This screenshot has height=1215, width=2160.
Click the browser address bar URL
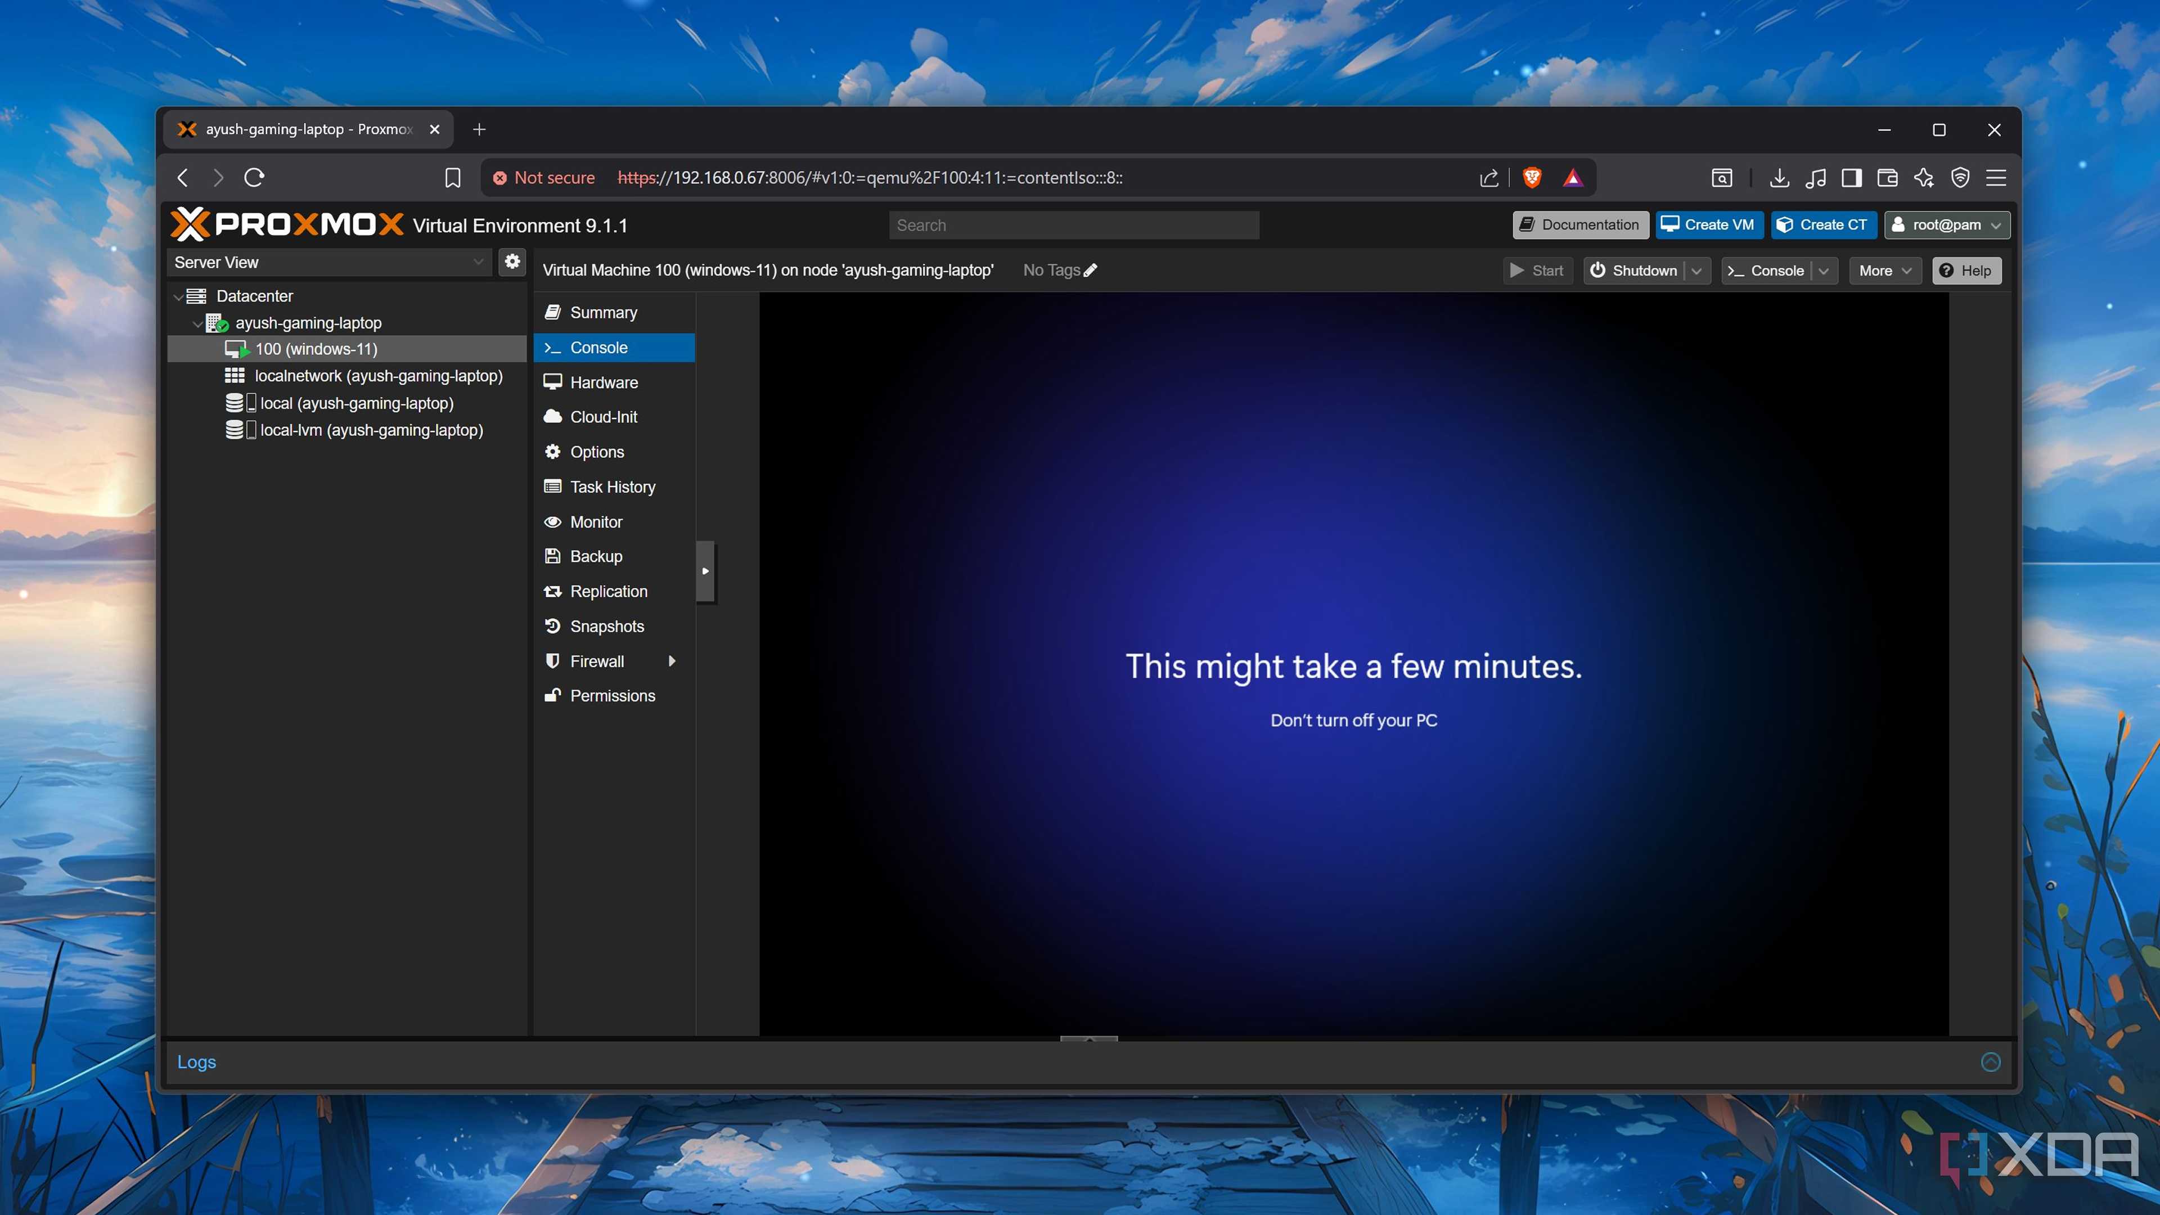(x=870, y=178)
